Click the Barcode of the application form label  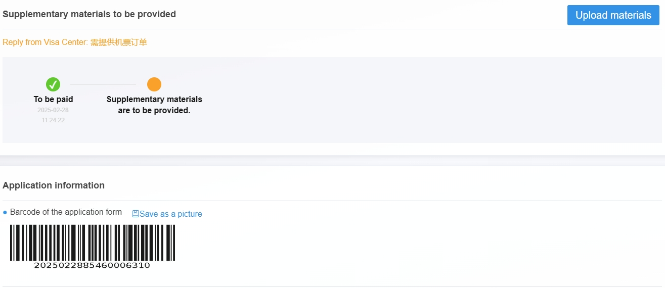(x=66, y=212)
